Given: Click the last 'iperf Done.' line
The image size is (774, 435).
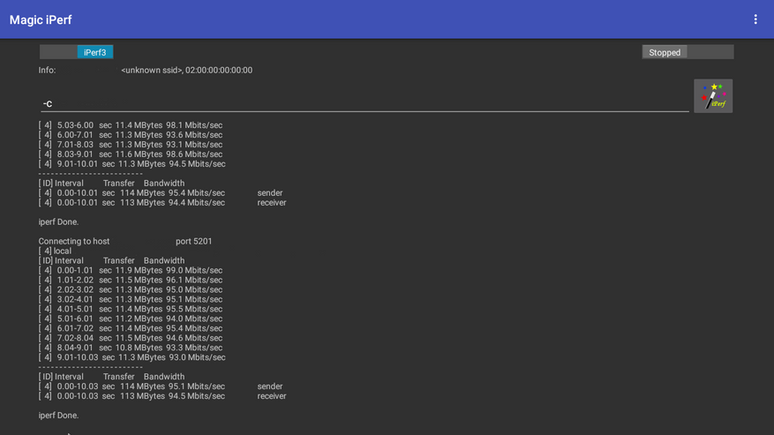Looking at the screenshot, I should point(58,415).
